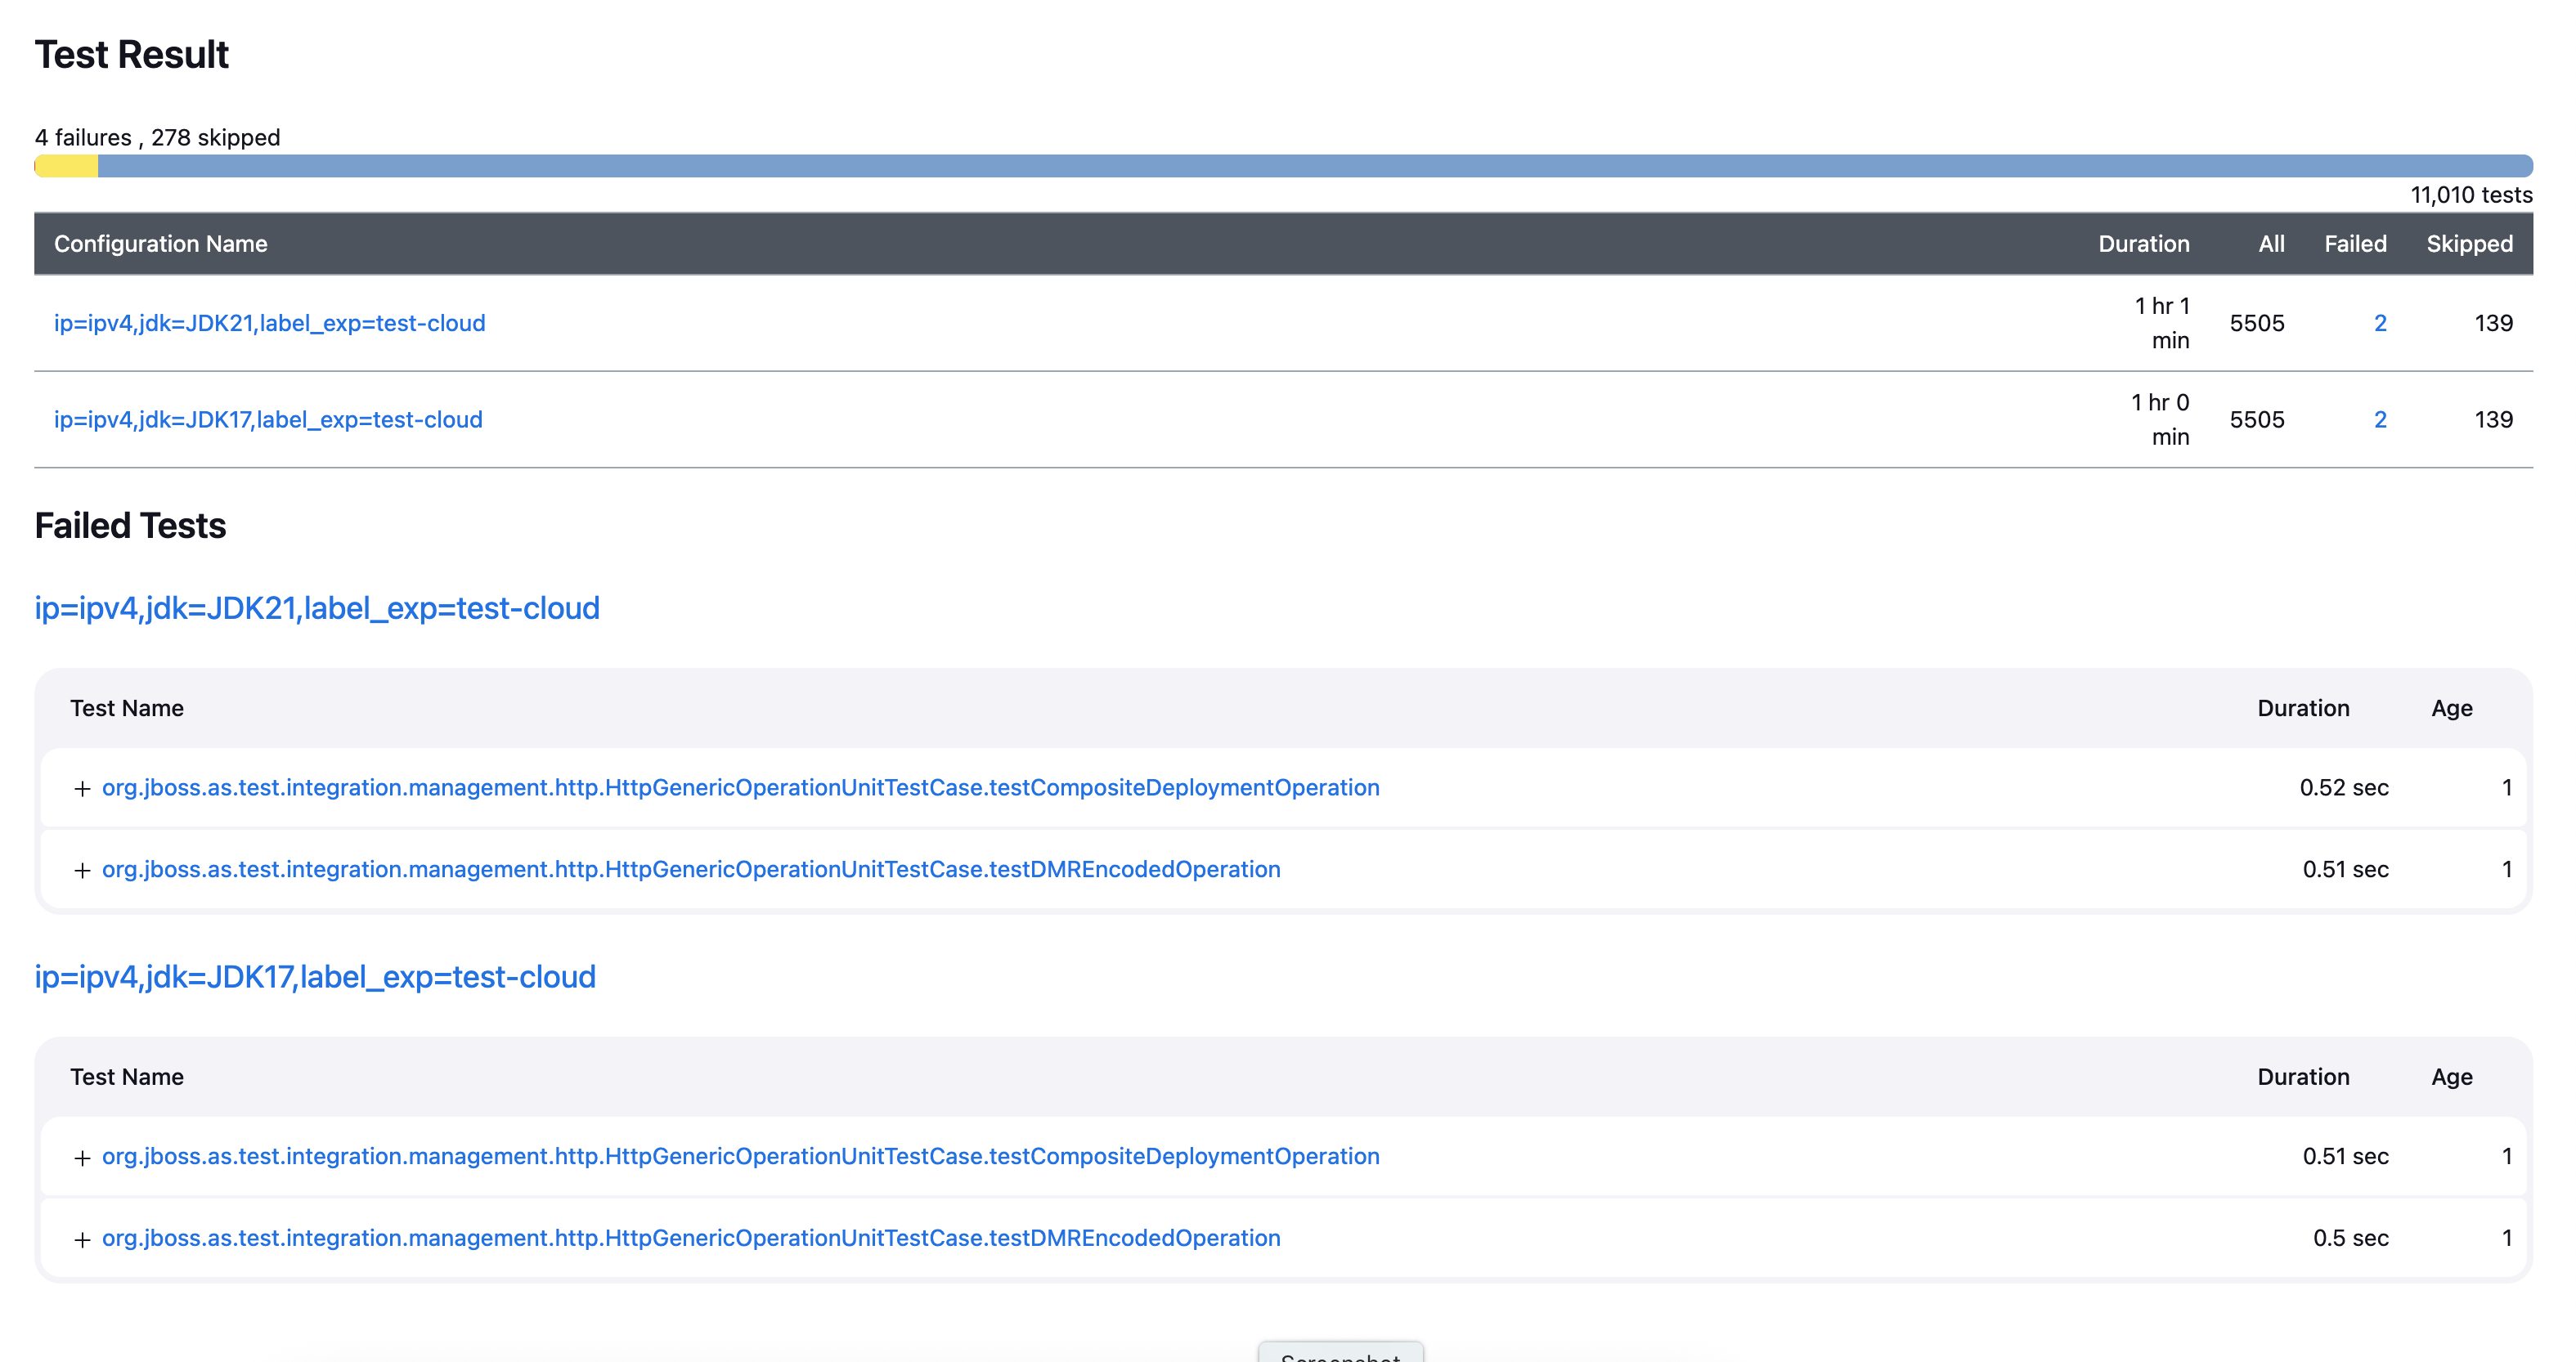Open JDK21 configuration link in table
The height and width of the screenshot is (1362, 2576).
tap(269, 323)
